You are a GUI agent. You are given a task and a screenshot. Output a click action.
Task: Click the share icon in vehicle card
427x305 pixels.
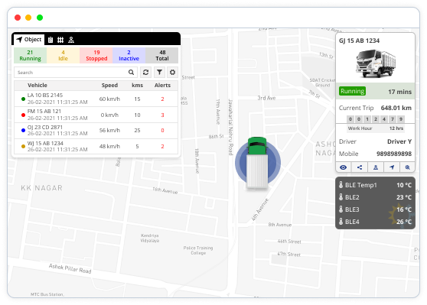point(360,167)
